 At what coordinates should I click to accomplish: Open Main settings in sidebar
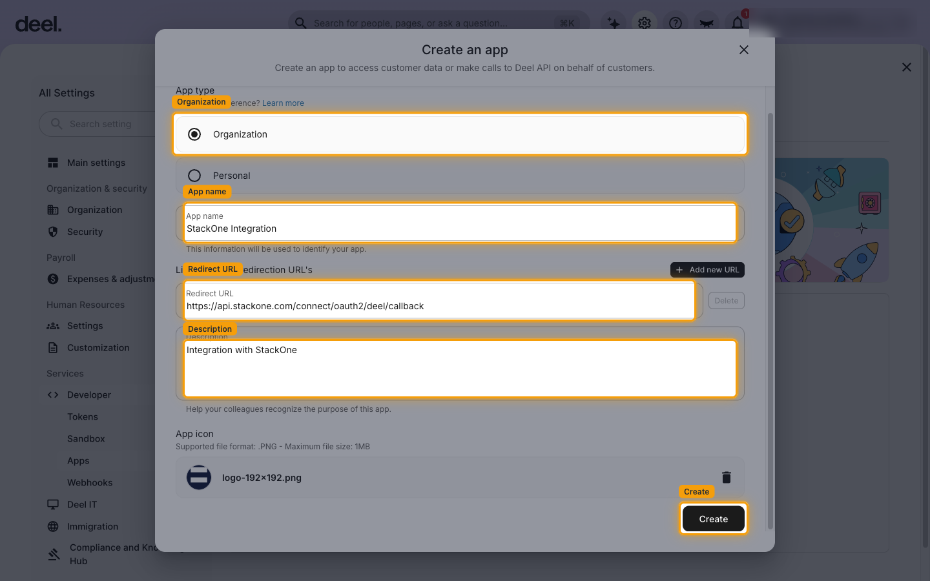tap(96, 163)
